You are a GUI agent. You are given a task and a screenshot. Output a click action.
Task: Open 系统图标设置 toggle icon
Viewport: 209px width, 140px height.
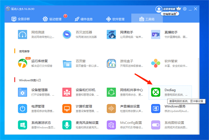pyautogui.click(x=156, y=125)
